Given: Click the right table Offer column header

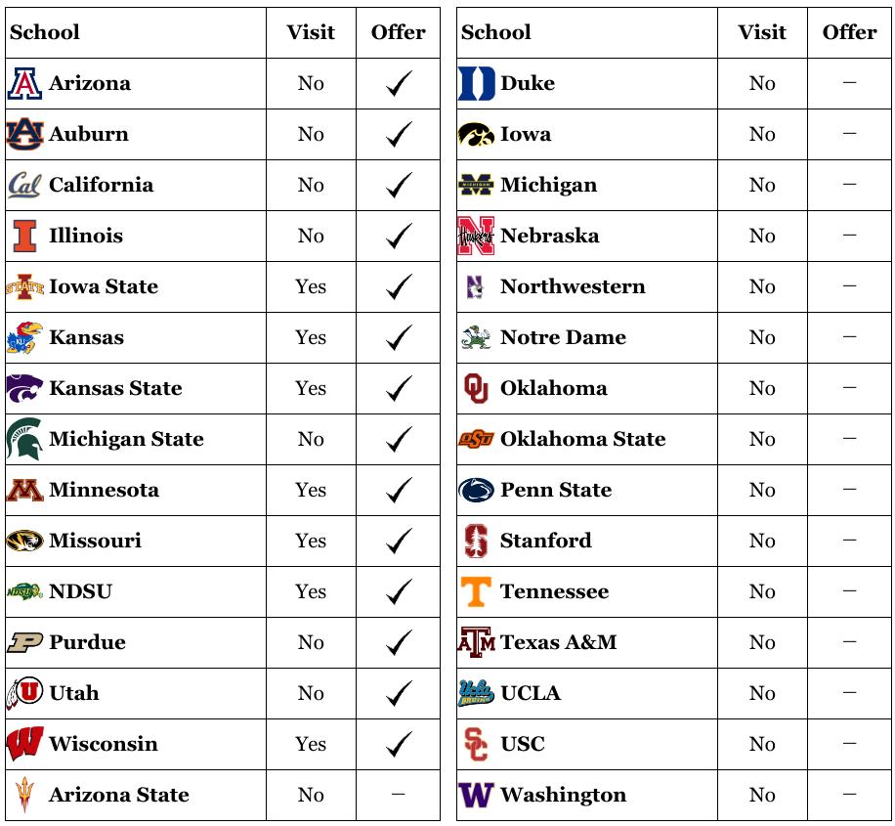Looking at the screenshot, I should [x=849, y=32].
